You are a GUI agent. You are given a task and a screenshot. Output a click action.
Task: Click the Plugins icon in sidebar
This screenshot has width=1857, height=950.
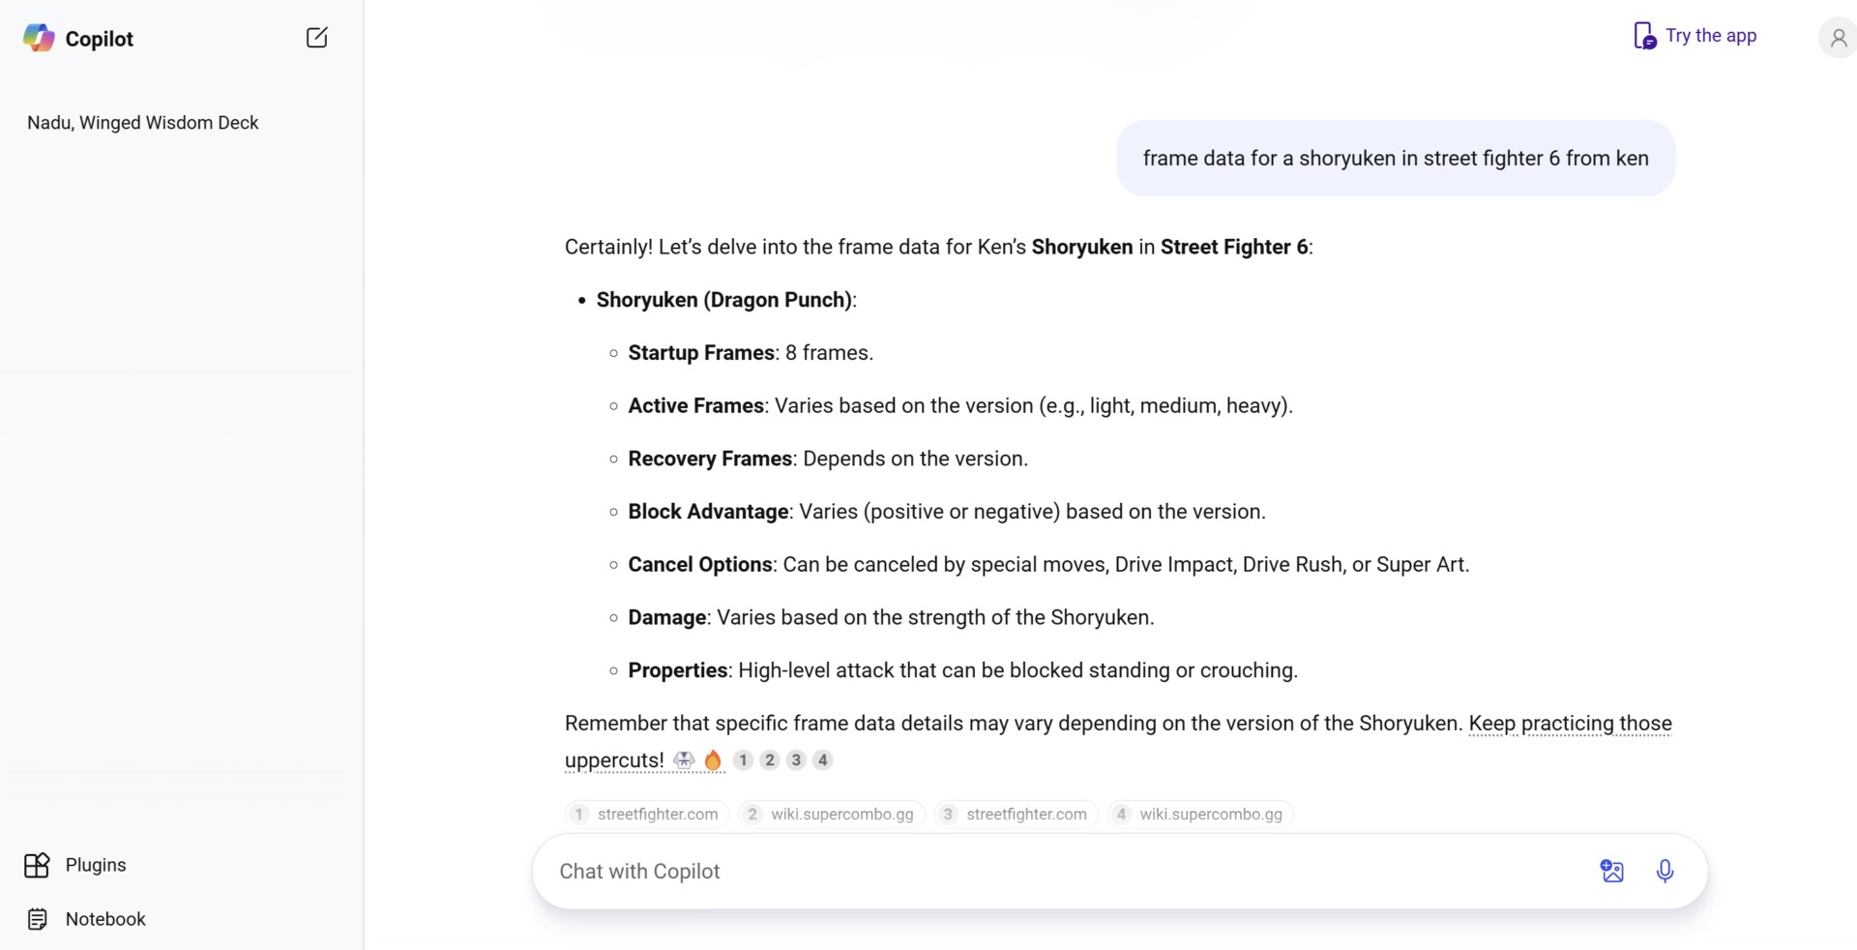[37, 865]
